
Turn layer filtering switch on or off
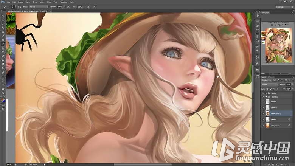pyautogui.click(x=293, y=80)
